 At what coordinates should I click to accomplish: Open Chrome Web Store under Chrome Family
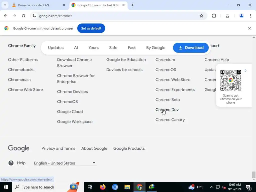[25, 90]
